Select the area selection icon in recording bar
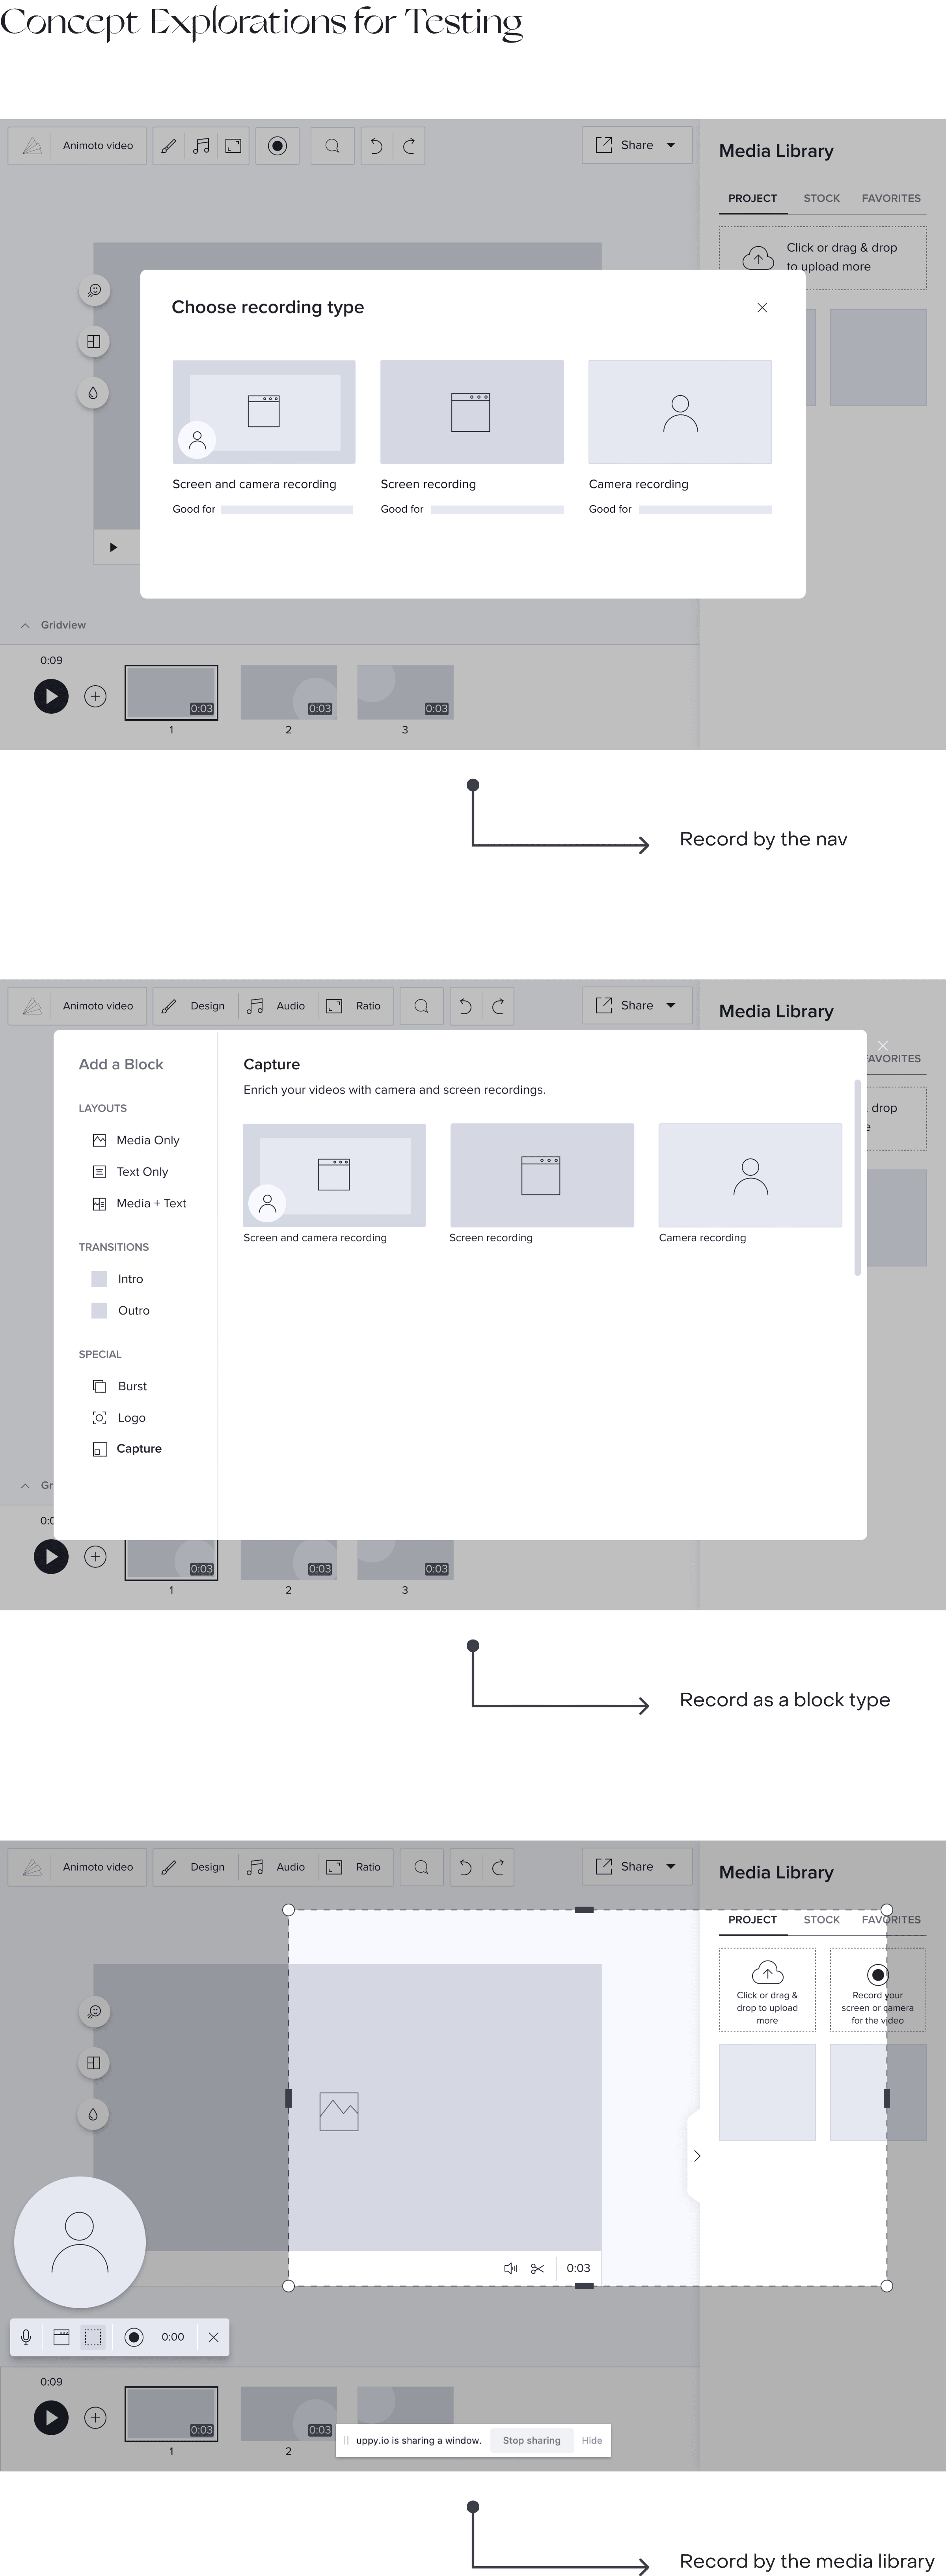 (93, 2337)
